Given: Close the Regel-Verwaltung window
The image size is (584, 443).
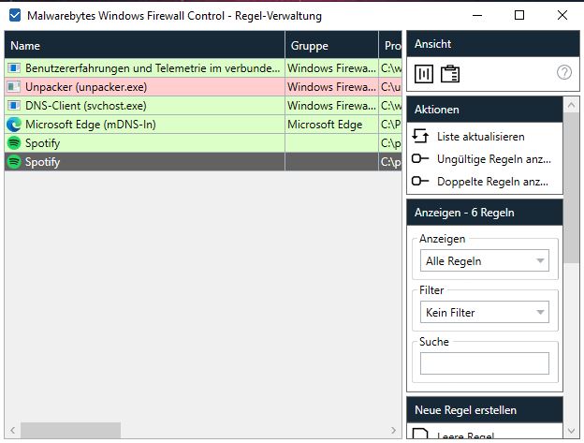Looking at the screenshot, I should coord(562,15).
